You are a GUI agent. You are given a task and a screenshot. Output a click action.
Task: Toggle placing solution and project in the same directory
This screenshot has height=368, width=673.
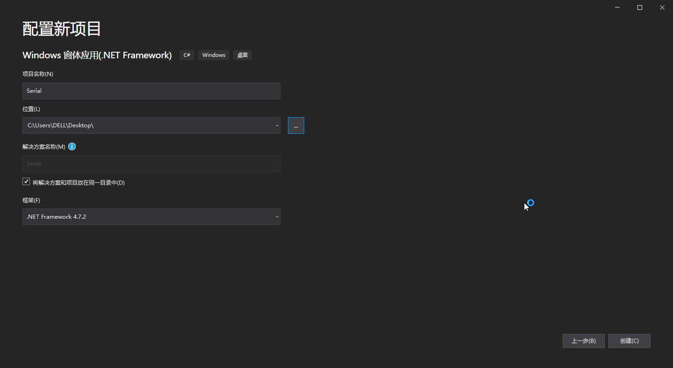[26, 182]
